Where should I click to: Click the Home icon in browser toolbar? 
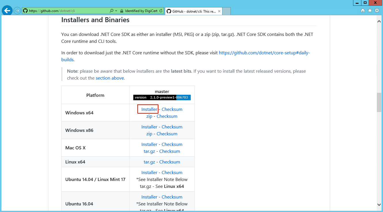pyautogui.click(x=363, y=11)
